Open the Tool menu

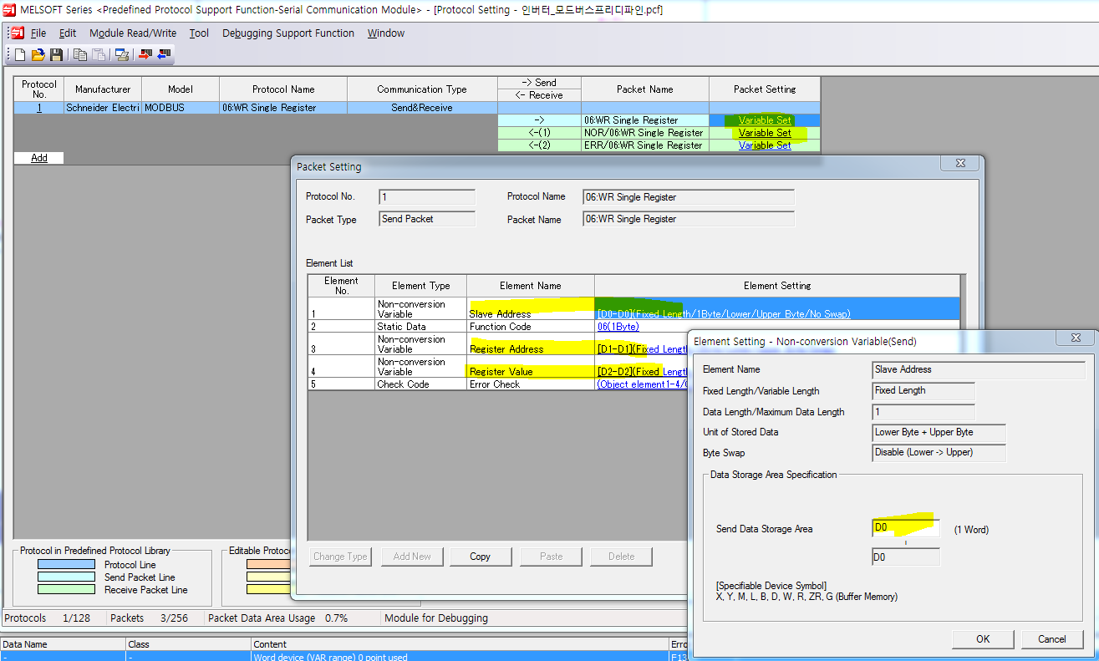click(x=199, y=33)
